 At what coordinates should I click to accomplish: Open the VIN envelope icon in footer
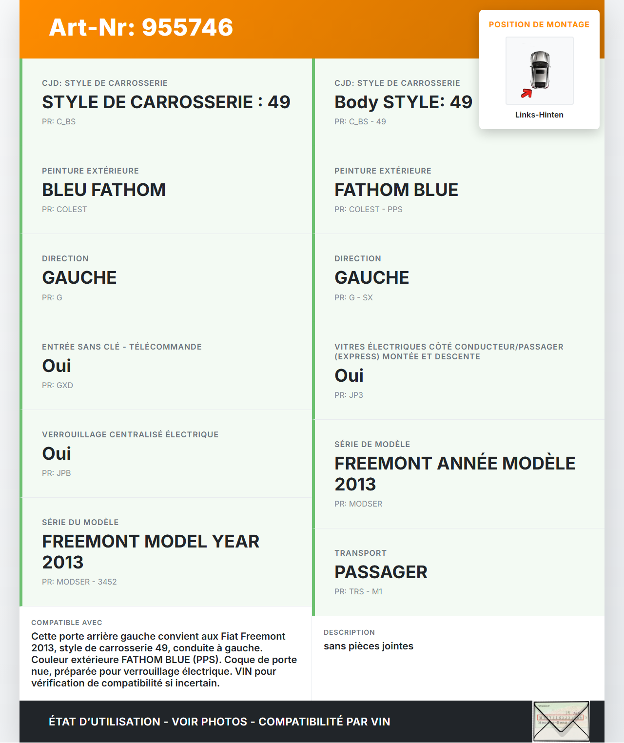coord(561,722)
